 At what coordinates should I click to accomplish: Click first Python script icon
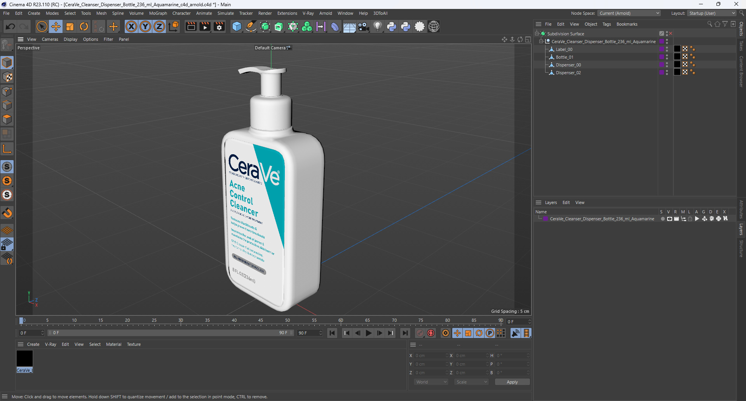click(392, 26)
